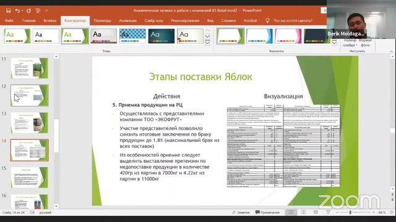Viewport: 396px width, 222px height.
Task: Expand the variants gallery
Action: click(334, 43)
